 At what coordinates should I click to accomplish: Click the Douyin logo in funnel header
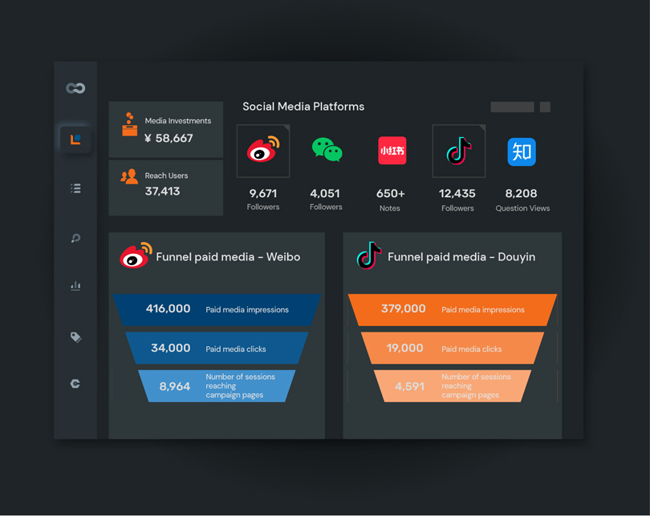368,256
